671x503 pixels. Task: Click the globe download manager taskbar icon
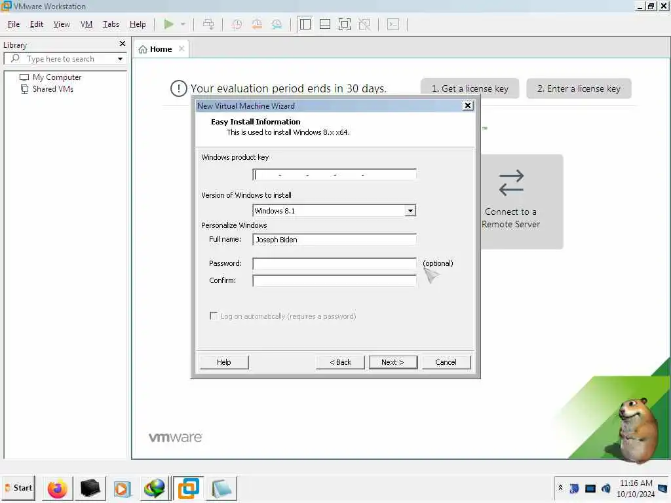pyautogui.click(x=154, y=489)
